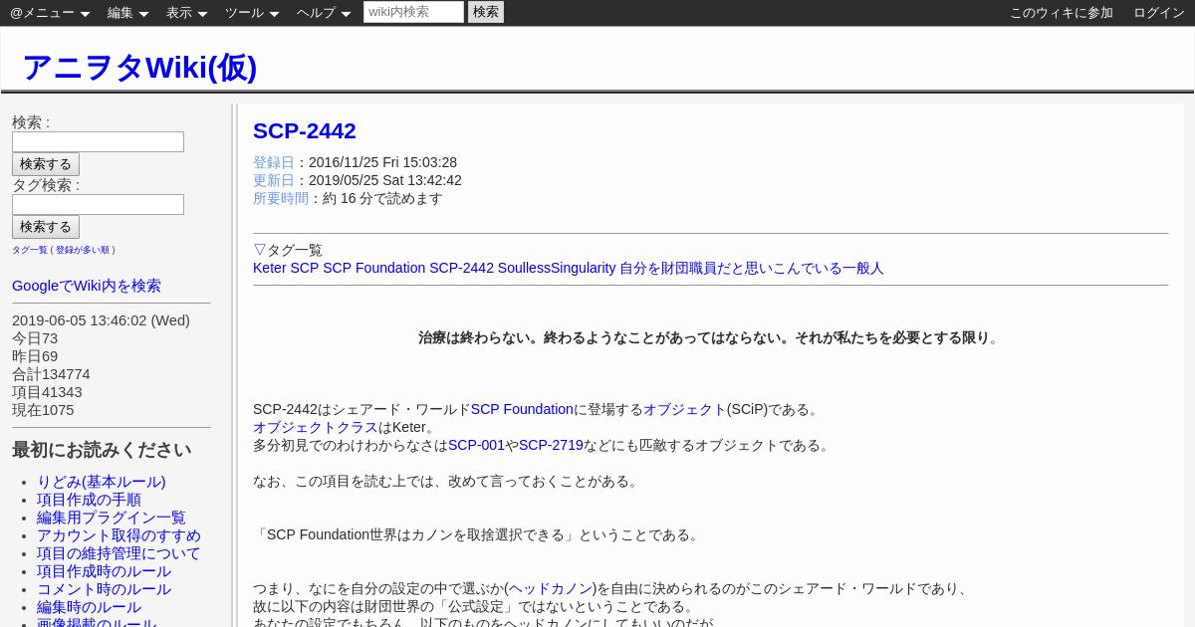Open 項目の維持管理について link
Screen dimensions: 1195x627
tap(119, 553)
